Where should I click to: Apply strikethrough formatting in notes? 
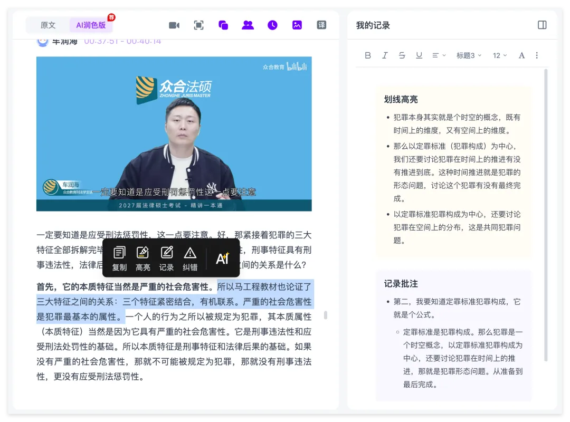coord(402,55)
